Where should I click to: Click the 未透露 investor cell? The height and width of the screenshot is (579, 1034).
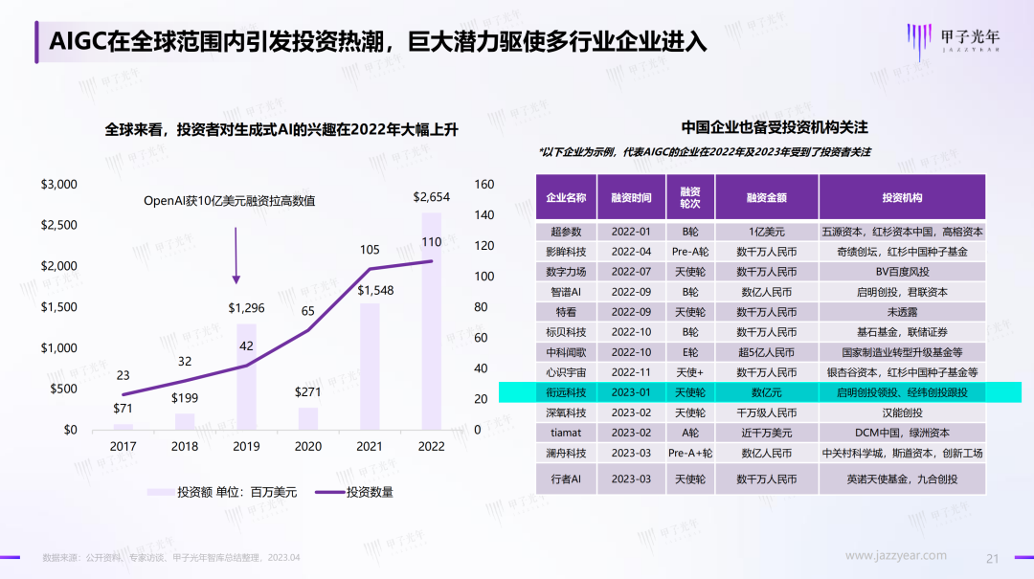click(x=902, y=312)
